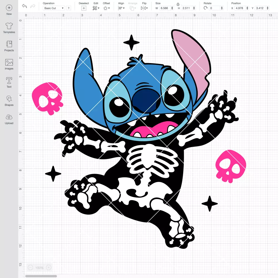278x278 pixels.
Task: Click the Upload cloud icon
Action: pyautogui.click(x=9, y=117)
